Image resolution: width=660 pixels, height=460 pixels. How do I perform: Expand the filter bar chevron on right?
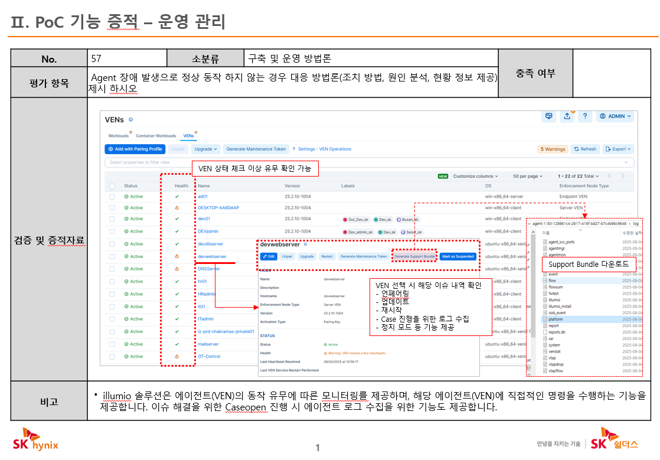tap(626, 162)
